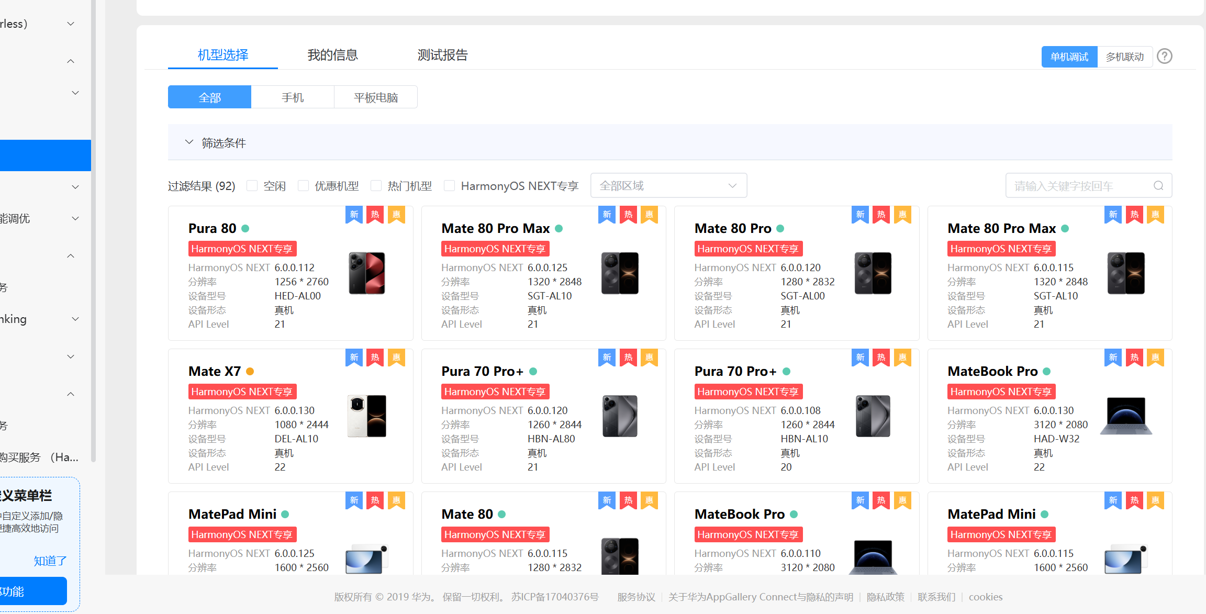The width and height of the screenshot is (1206, 614).
Task: Collapse the 筛选条件 filter section
Action: (189, 142)
